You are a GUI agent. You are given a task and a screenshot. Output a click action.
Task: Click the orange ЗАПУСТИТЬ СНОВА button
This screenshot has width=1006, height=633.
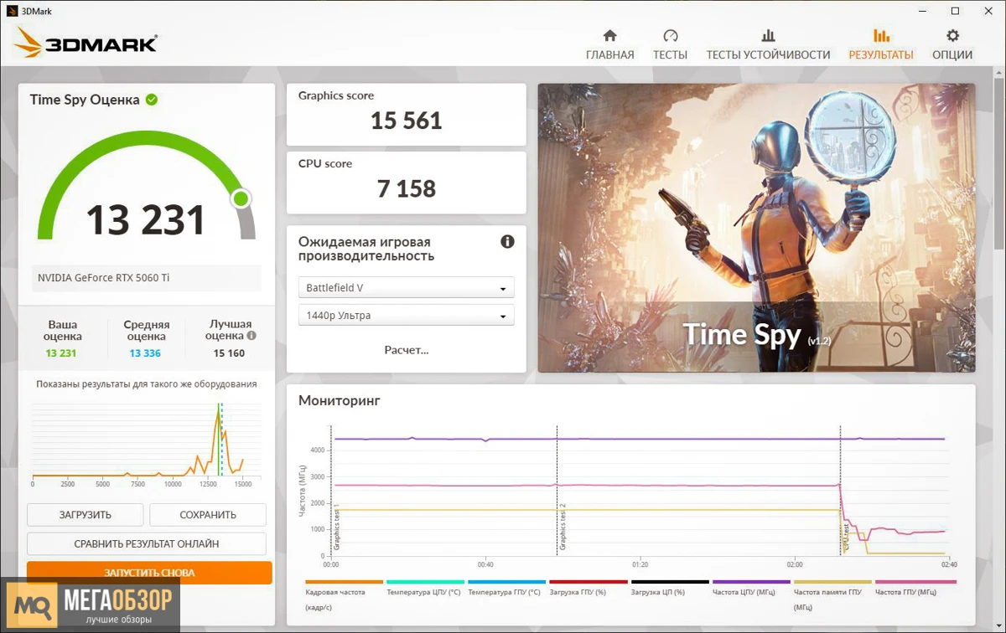(149, 573)
